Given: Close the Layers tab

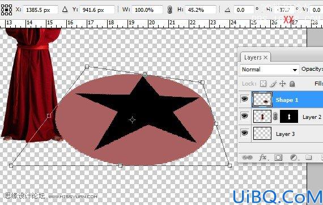Looking at the screenshot, I should (x=266, y=58).
